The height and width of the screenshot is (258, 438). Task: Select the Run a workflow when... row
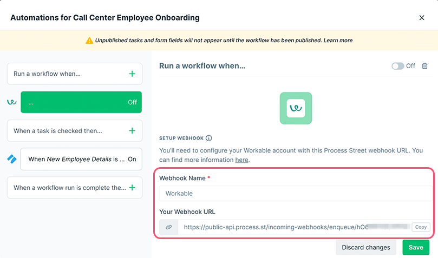point(75,74)
